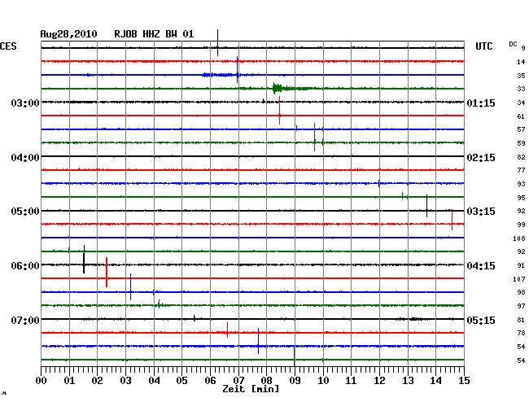Select the DC value '57'
The image size is (529, 402).
point(521,129)
